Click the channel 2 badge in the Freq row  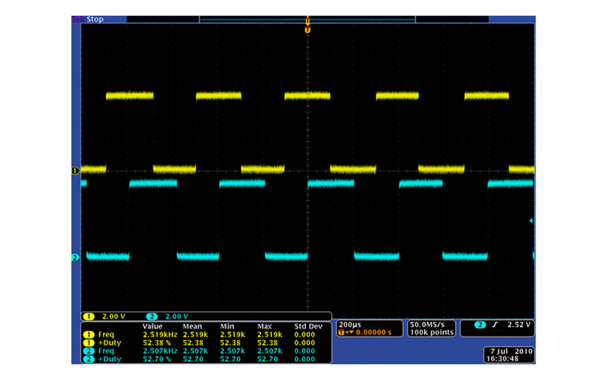coord(89,351)
